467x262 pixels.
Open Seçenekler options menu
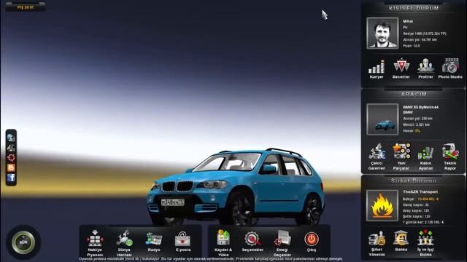click(x=252, y=242)
